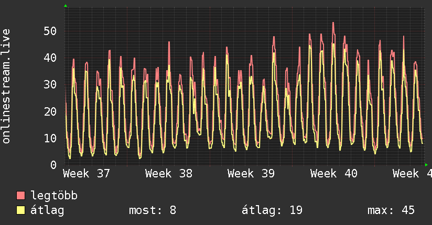Click the 30 y-axis tick label
Screen dimensions: 432x225
tap(50, 84)
